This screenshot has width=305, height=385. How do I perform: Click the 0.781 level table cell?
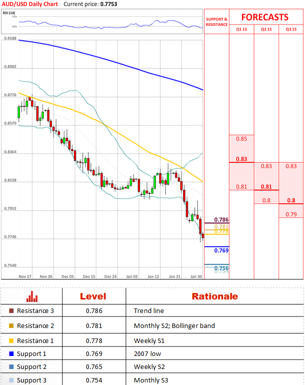coord(94,326)
